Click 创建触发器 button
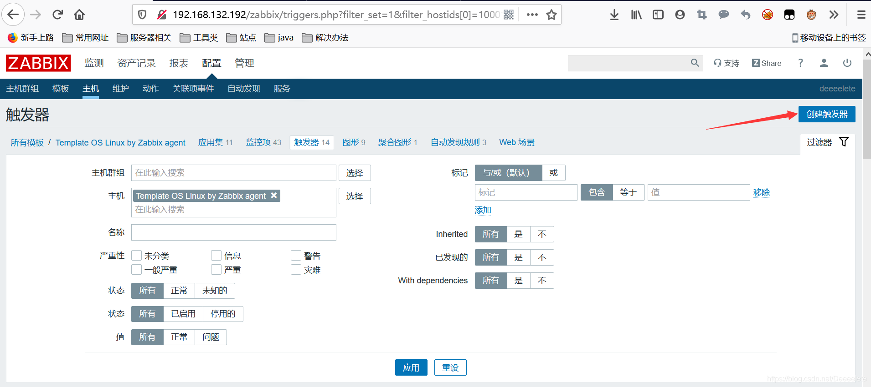The image size is (871, 387). coord(827,114)
